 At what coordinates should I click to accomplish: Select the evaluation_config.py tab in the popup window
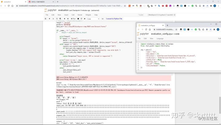pos(150,25)
